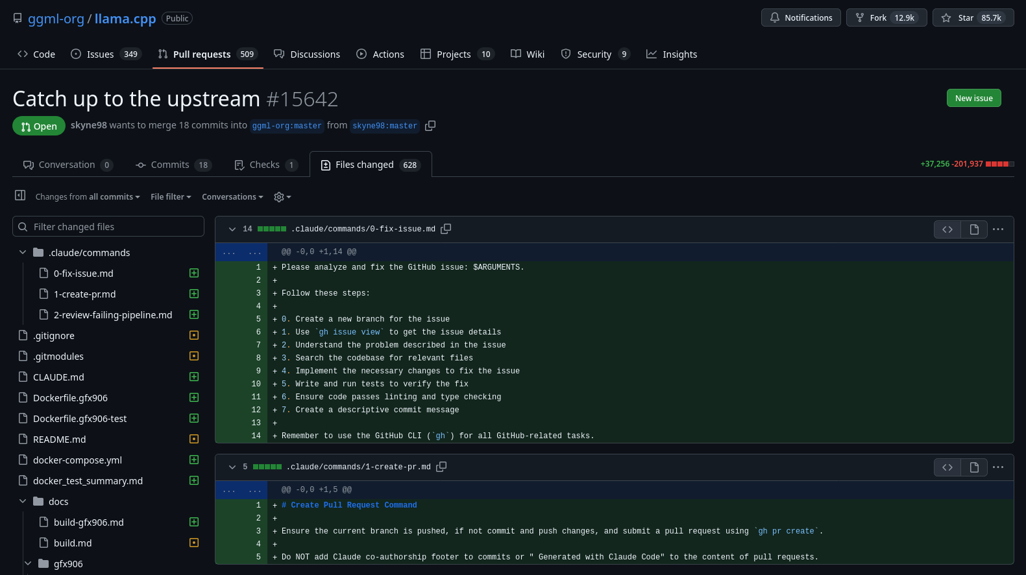The height and width of the screenshot is (575, 1026).
Task: Click the added marker for 2-review-failing-pipeline.md
Action: pos(194,315)
